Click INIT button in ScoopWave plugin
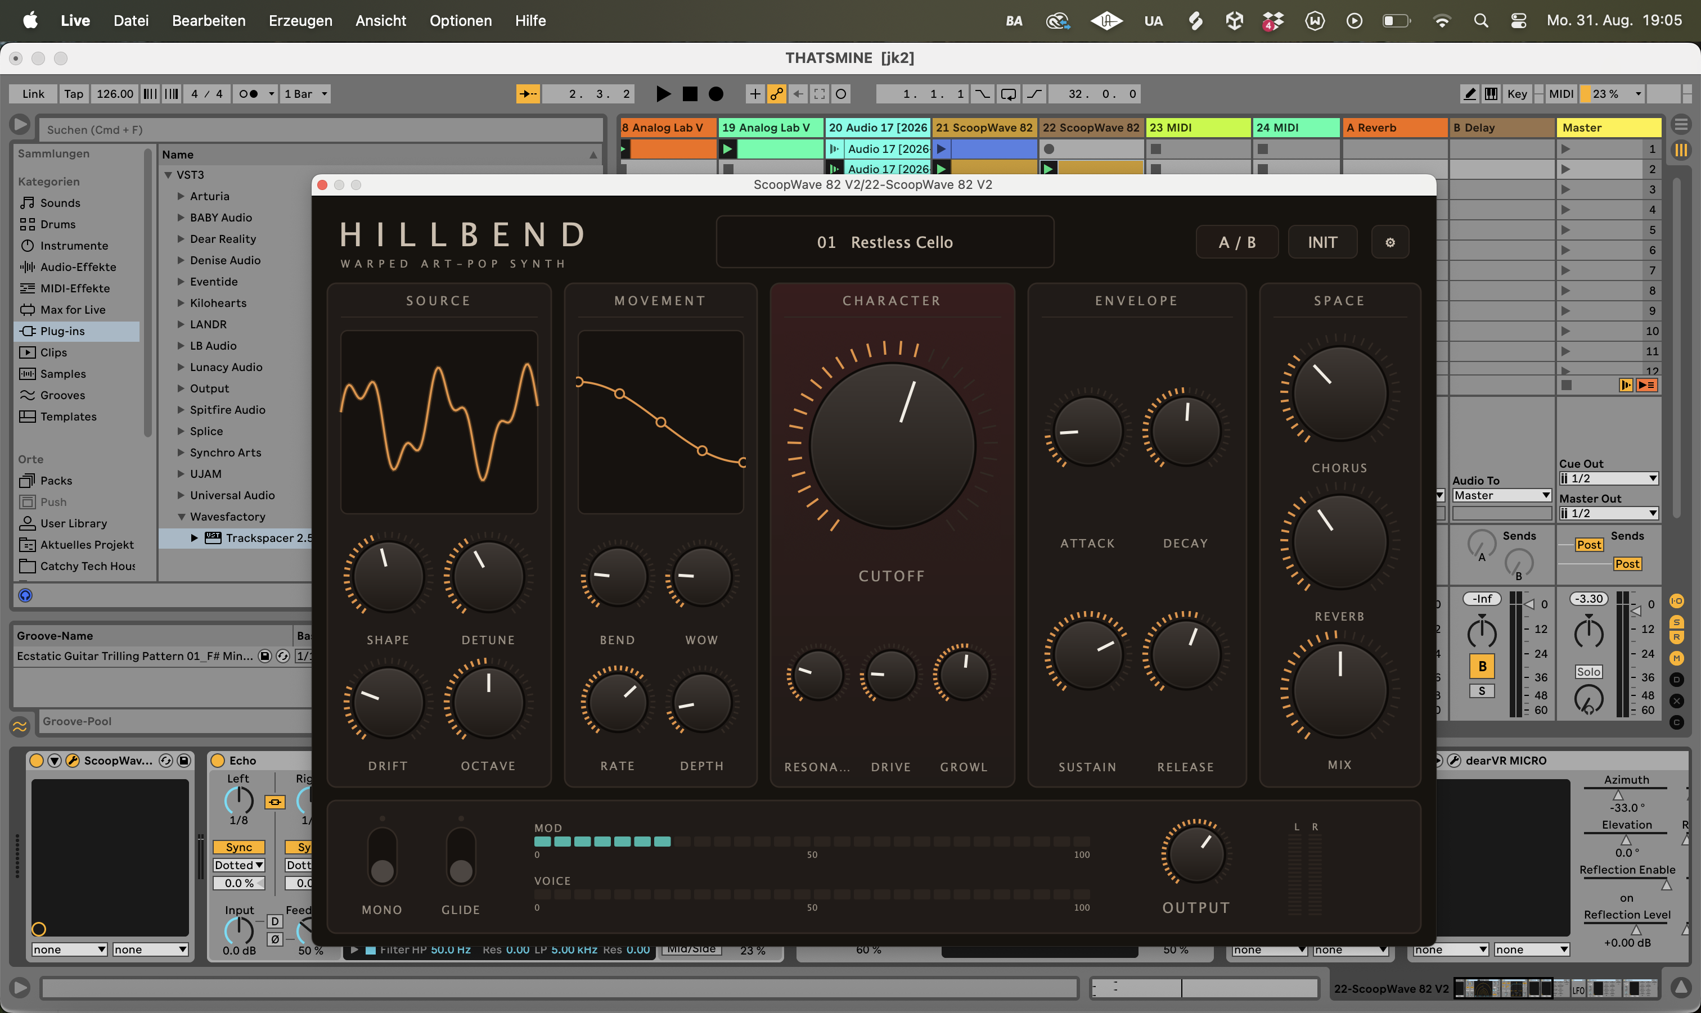Viewport: 1701px width, 1013px height. click(x=1322, y=242)
